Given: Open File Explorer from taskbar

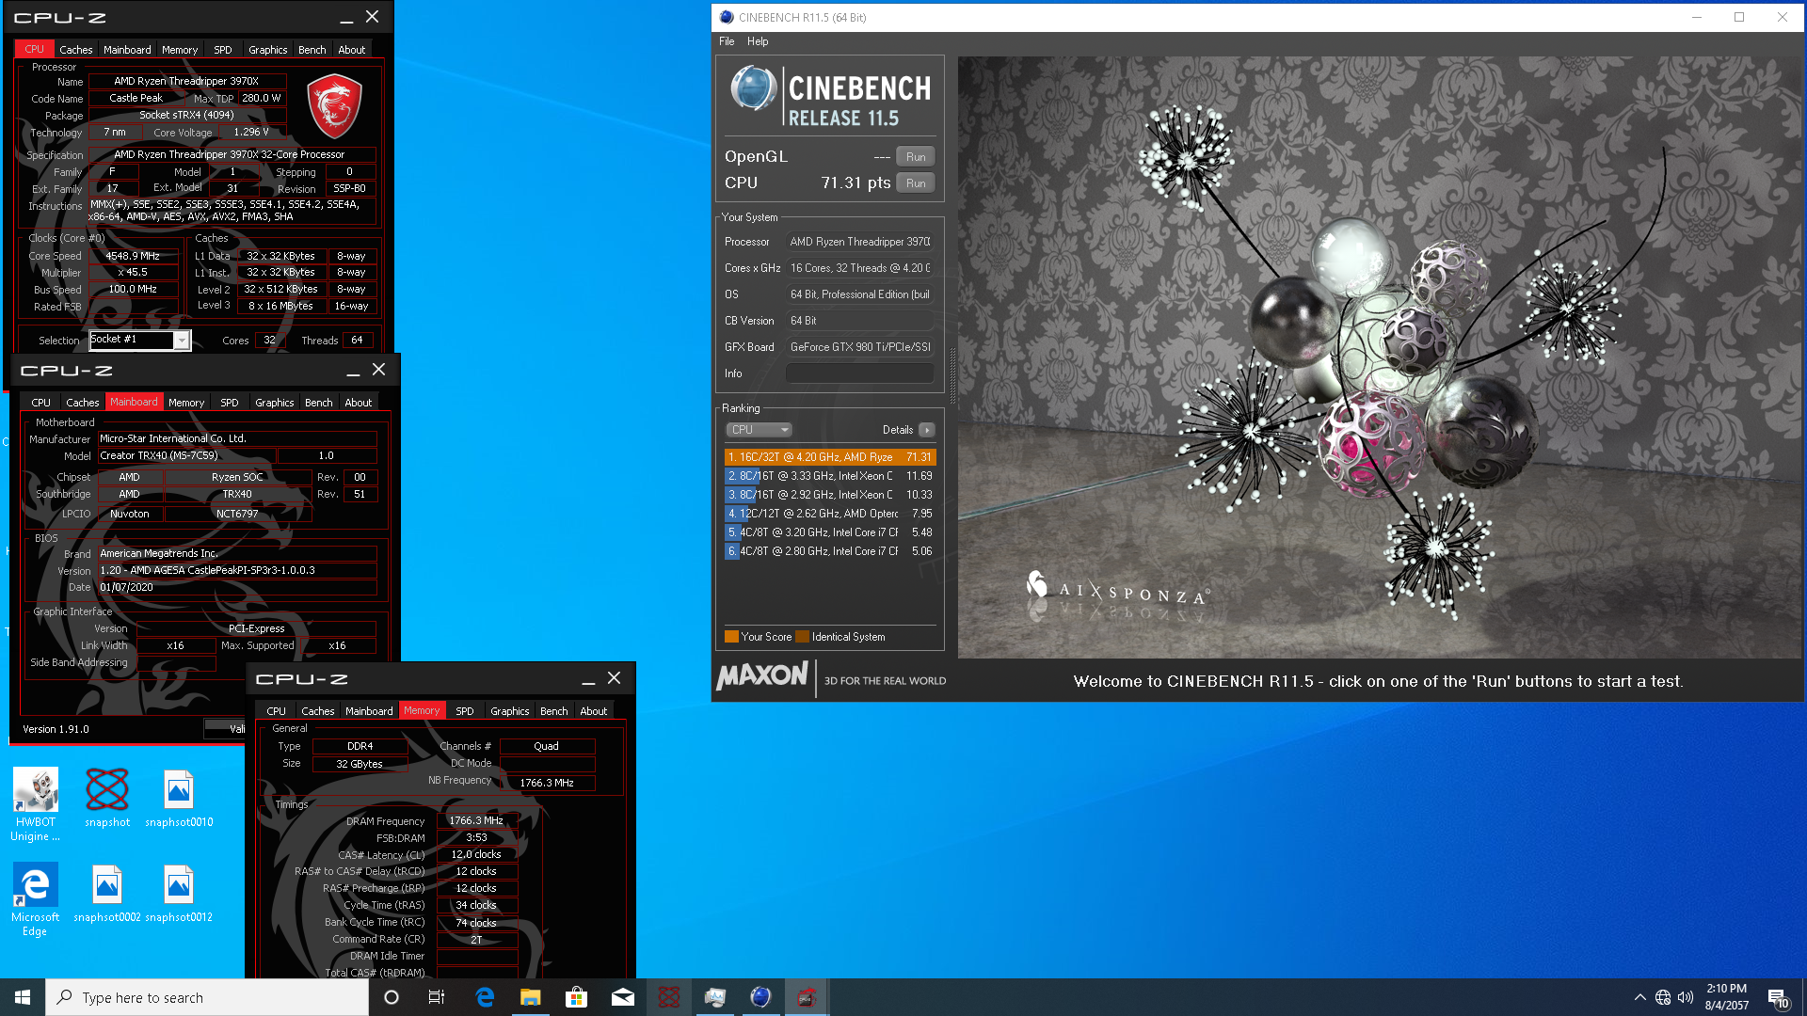Looking at the screenshot, I should 531,997.
